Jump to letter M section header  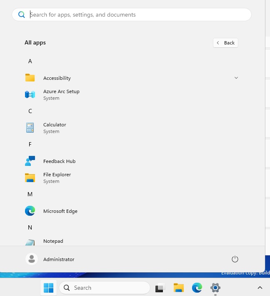30,194
